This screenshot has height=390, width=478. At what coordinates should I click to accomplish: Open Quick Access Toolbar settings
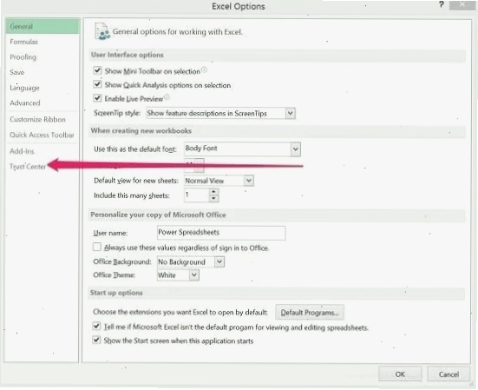click(43, 135)
